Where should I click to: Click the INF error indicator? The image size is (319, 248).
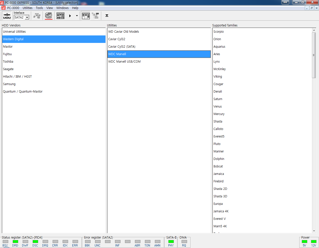click(x=117, y=242)
